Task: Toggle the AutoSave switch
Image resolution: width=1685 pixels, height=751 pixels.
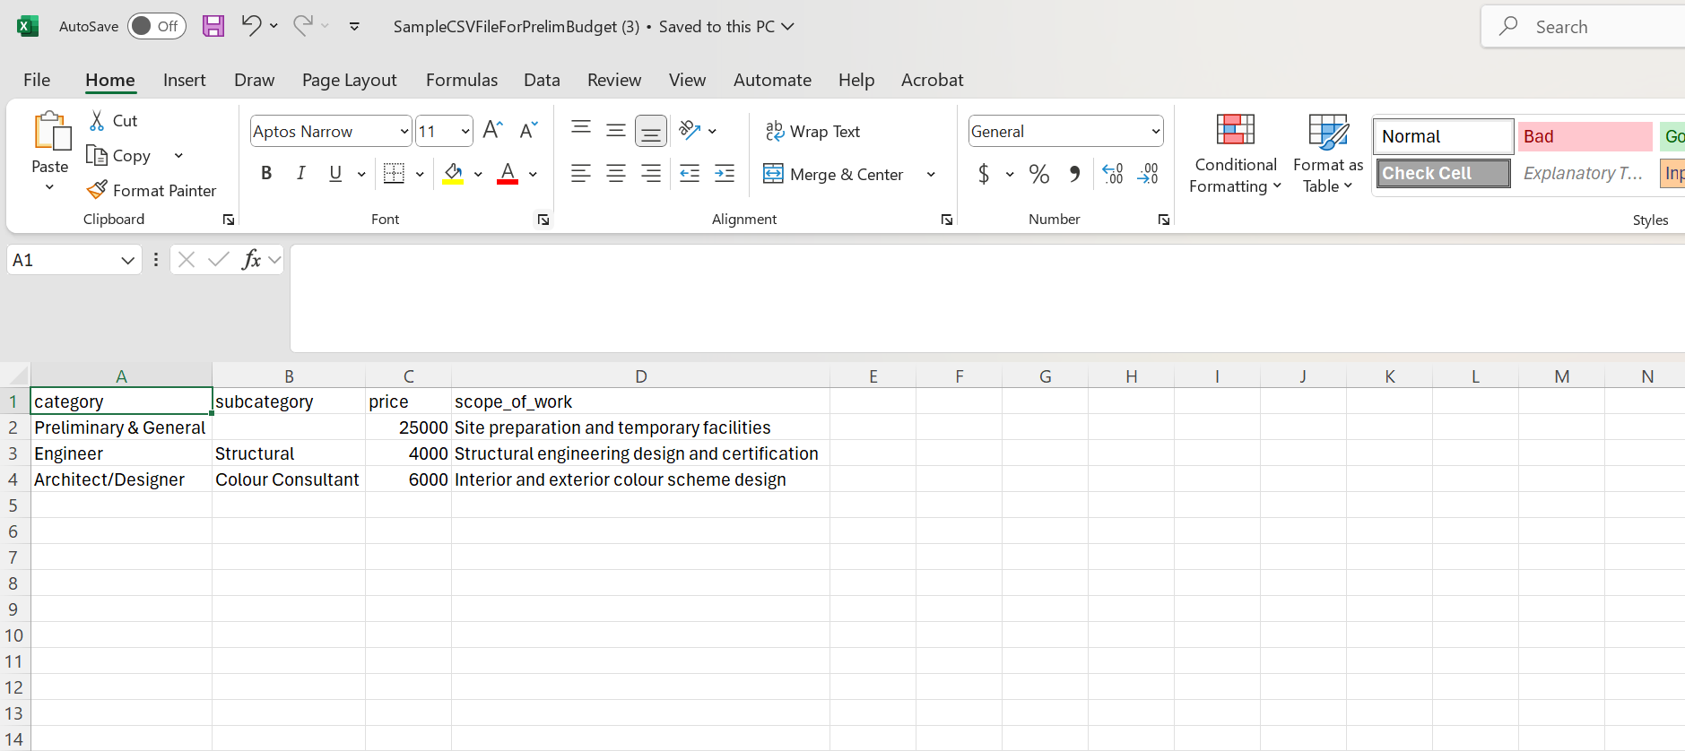Action: coord(156,26)
